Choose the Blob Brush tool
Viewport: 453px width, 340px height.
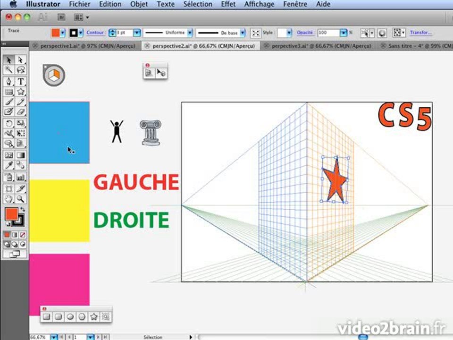click(x=8, y=111)
